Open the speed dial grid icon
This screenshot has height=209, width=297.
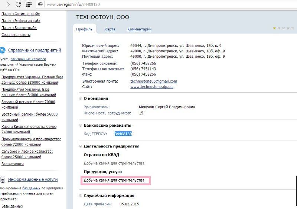coord(29,5)
